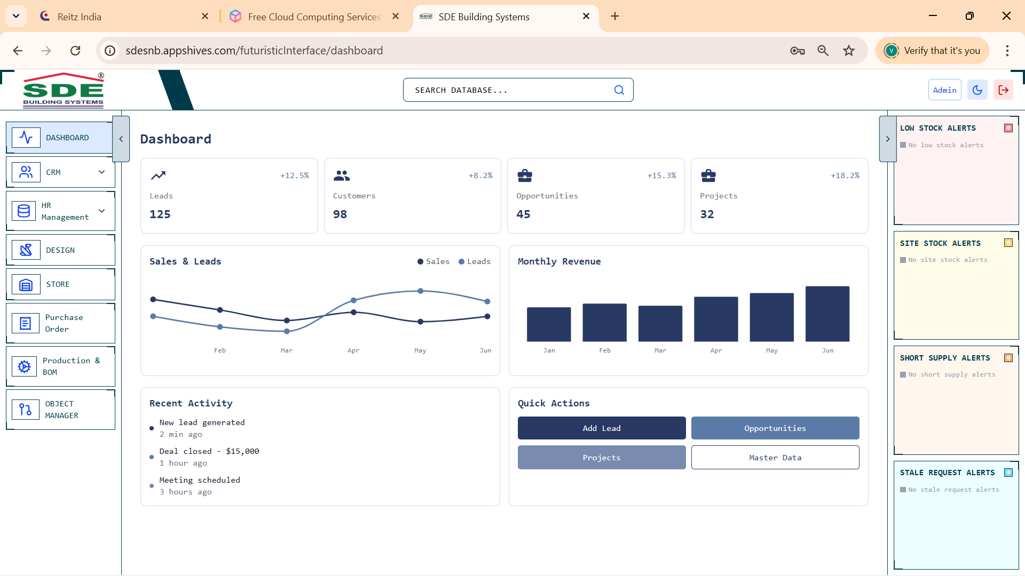Screen dimensions: 1025x576
Task: Open the Store icon in sidebar
Action: [x=26, y=285]
